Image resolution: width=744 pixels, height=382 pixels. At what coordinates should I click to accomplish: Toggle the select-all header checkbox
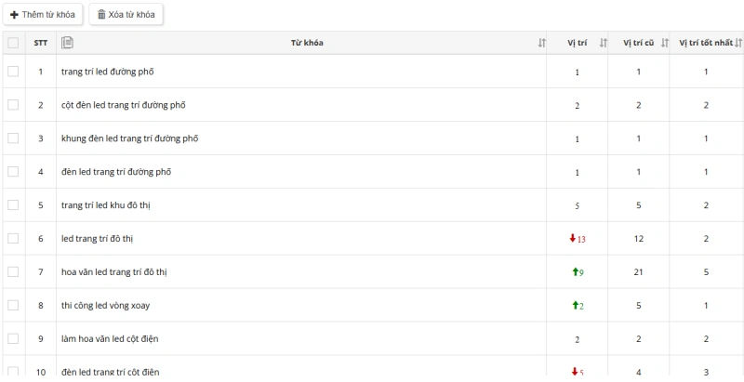tap(13, 43)
